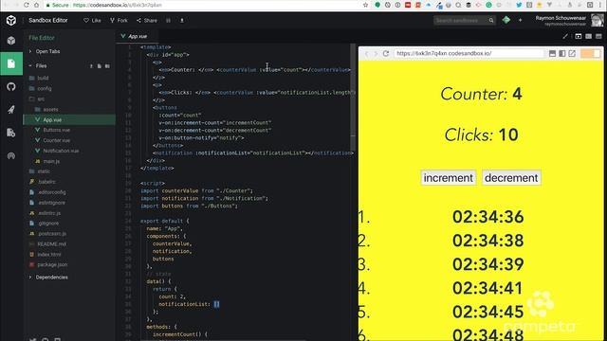This screenshot has width=607, height=341.
Task: Toggle preview console panel icon
Action: point(552,53)
